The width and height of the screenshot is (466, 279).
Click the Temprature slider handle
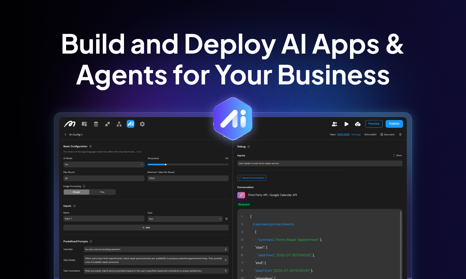pyautogui.click(x=166, y=164)
